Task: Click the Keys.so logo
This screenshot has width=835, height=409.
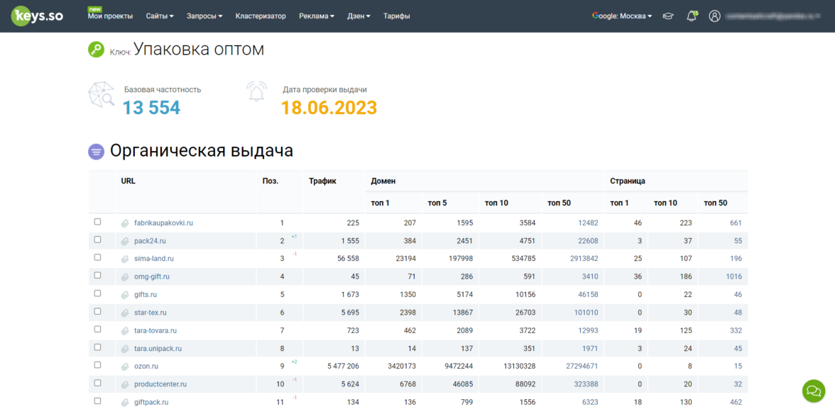Action: pos(36,16)
